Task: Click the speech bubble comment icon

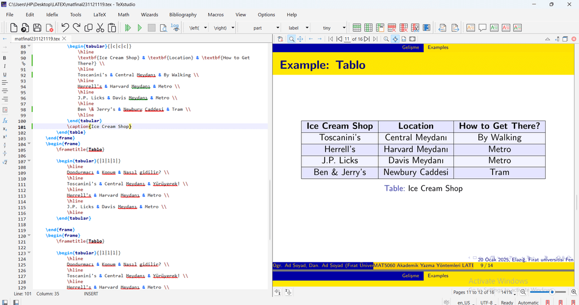Action: pyautogui.click(x=482, y=28)
